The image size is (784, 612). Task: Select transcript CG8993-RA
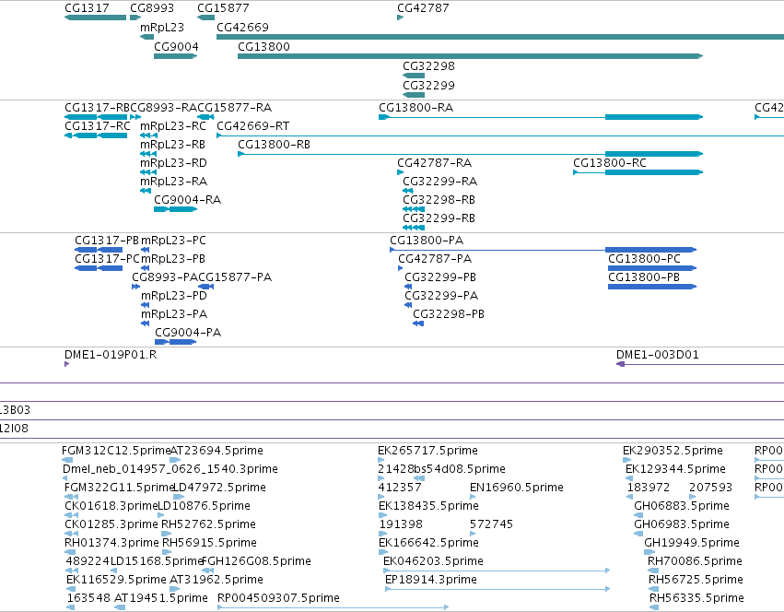pyautogui.click(x=163, y=108)
